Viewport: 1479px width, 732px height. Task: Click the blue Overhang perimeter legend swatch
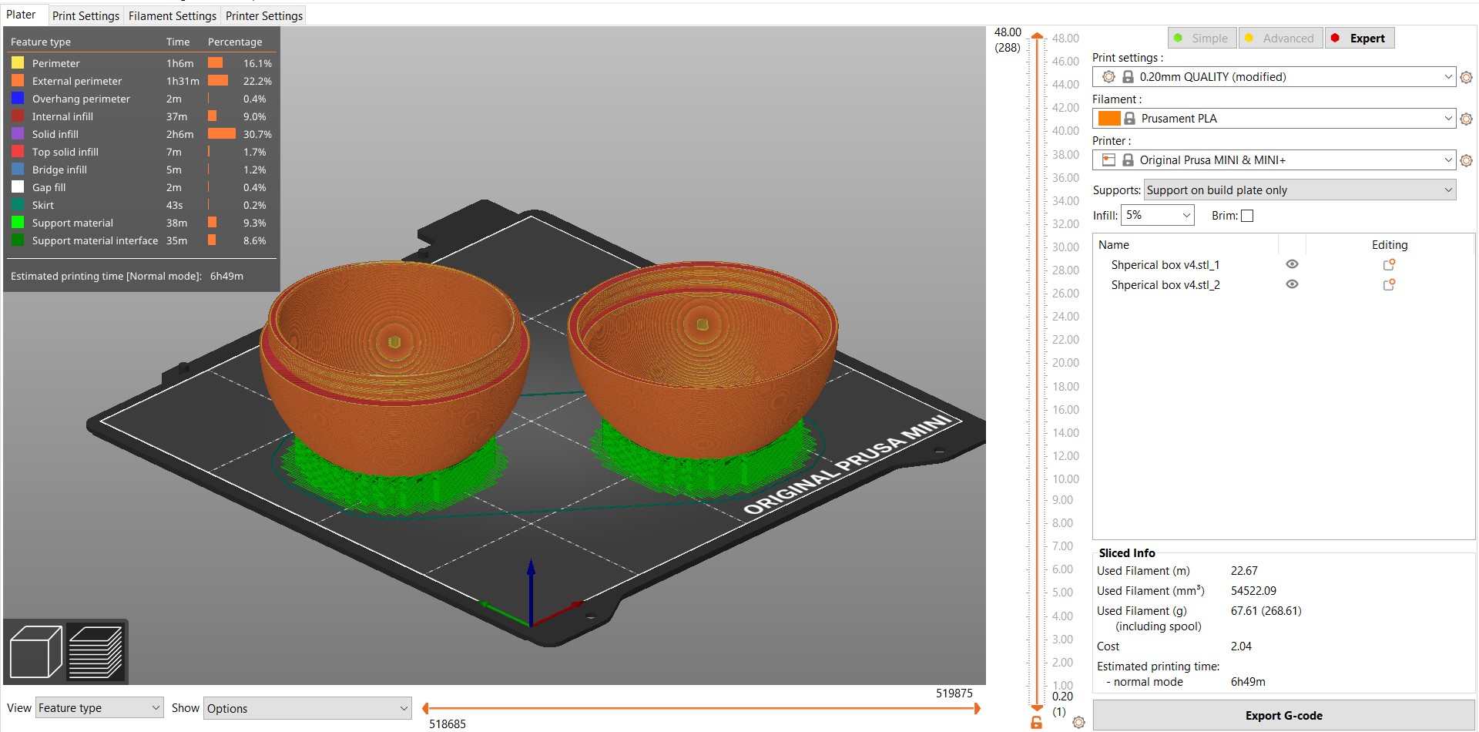coord(18,99)
